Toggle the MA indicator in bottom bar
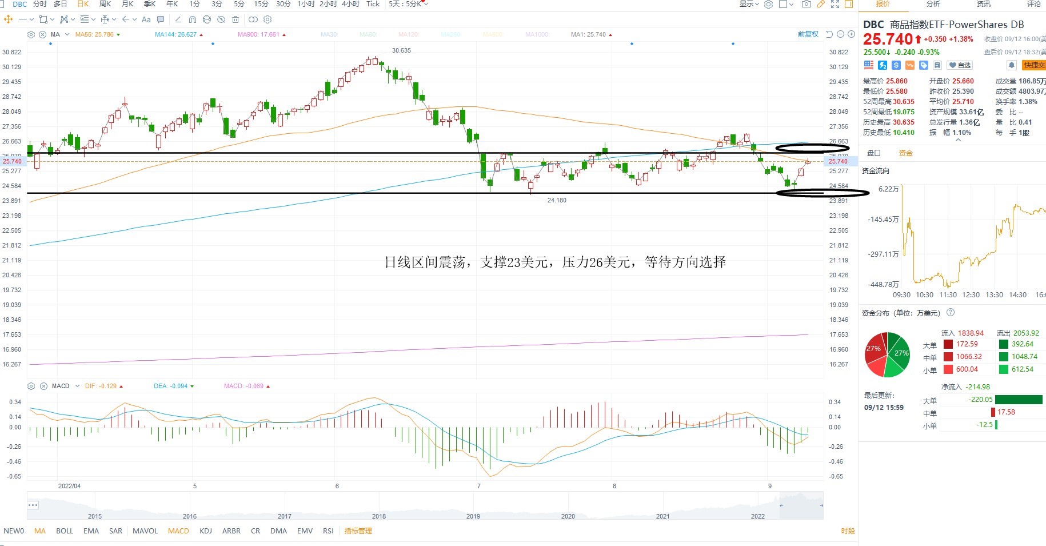This screenshot has width=1046, height=546. (x=40, y=531)
